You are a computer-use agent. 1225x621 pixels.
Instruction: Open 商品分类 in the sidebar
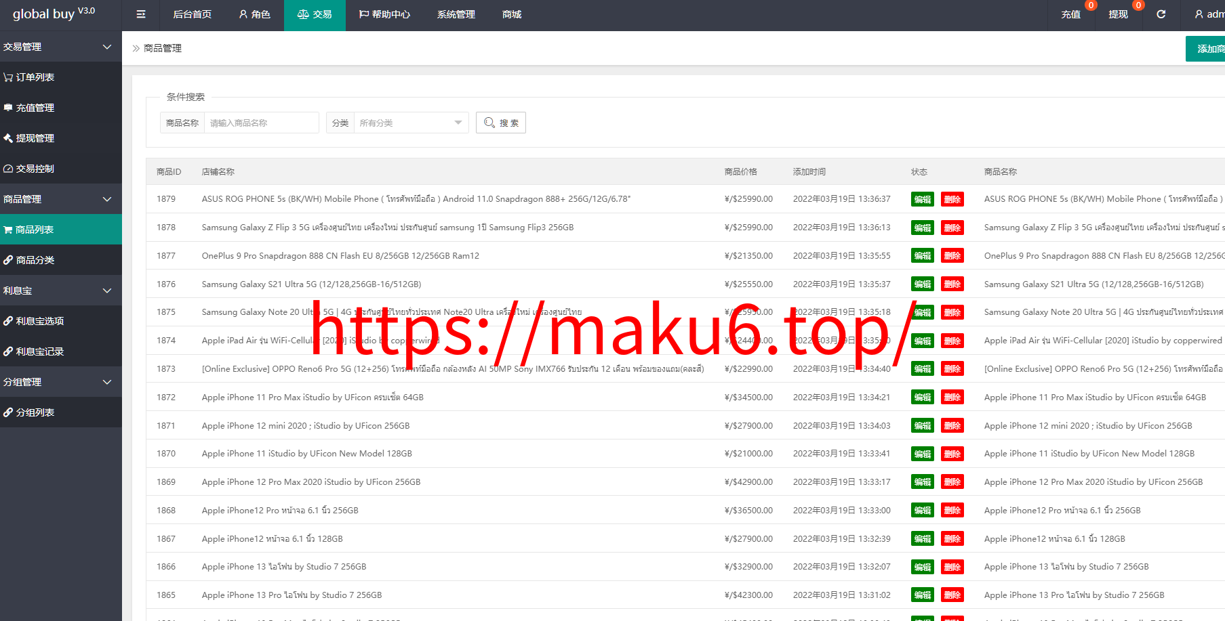(61, 260)
